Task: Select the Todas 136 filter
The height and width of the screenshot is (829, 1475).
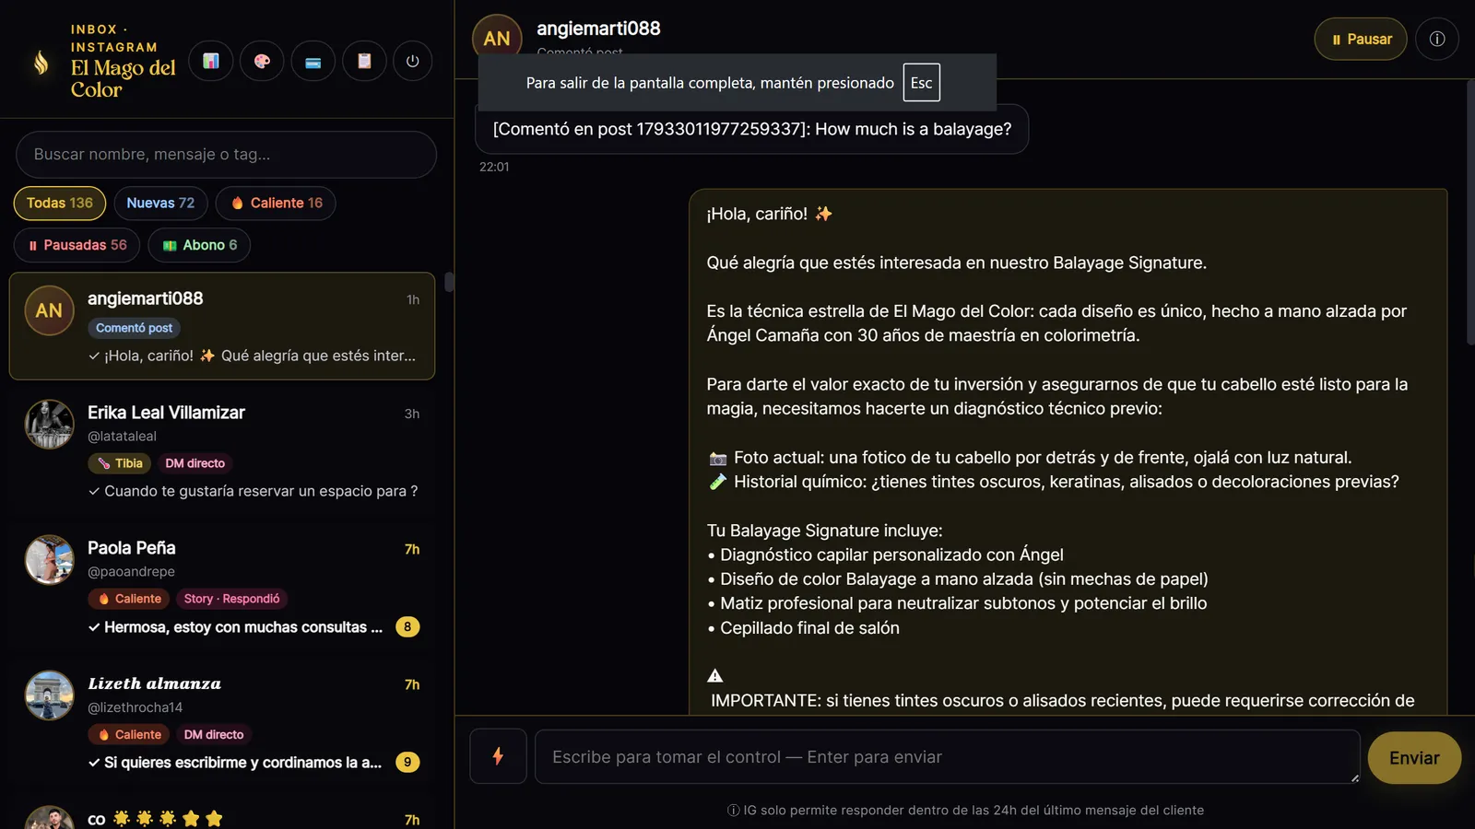Action: point(60,203)
